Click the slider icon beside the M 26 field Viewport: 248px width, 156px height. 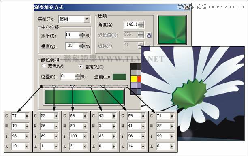coord(56,126)
